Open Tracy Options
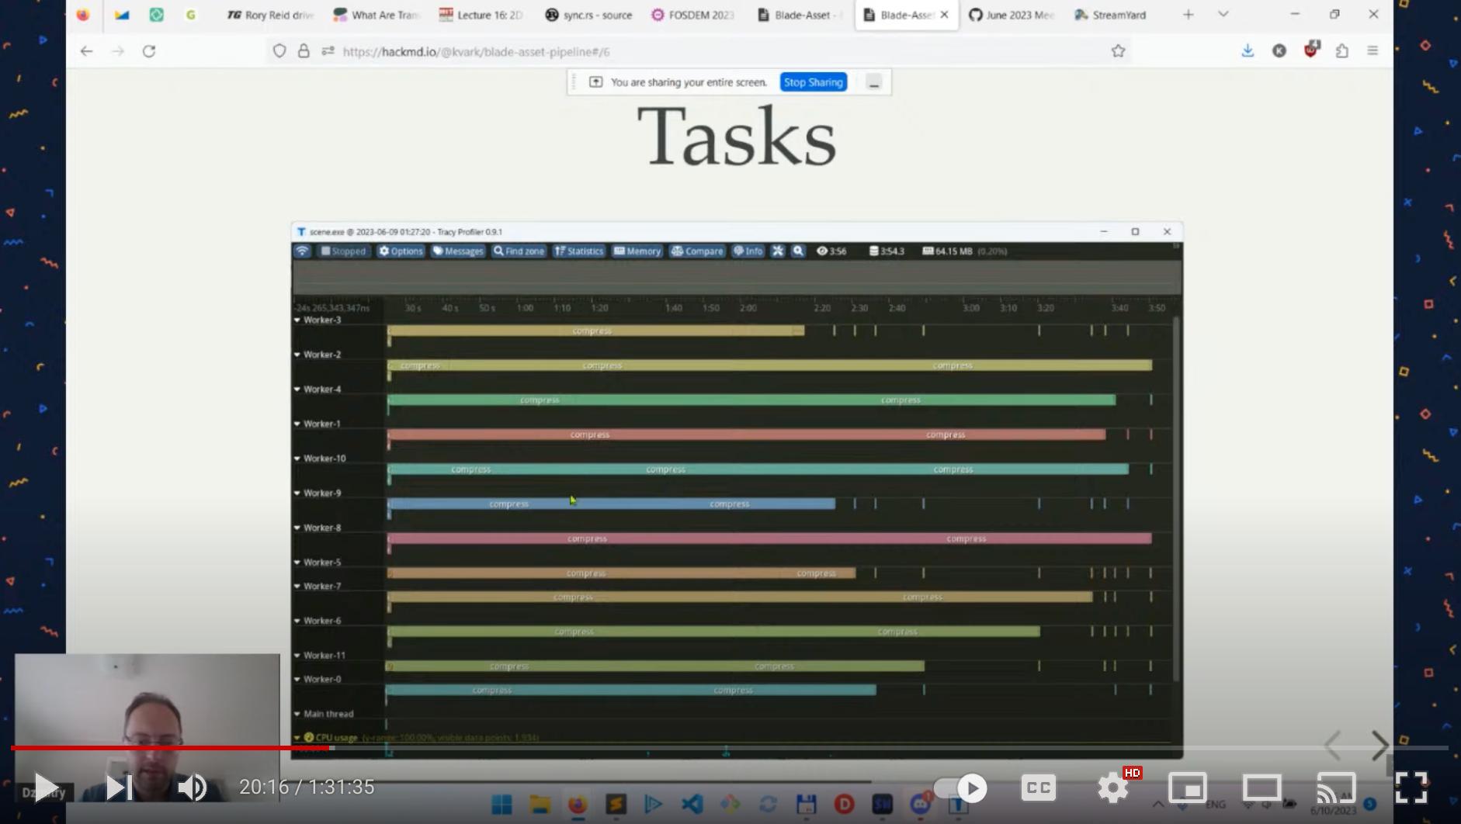1461x824 pixels. 401,251
